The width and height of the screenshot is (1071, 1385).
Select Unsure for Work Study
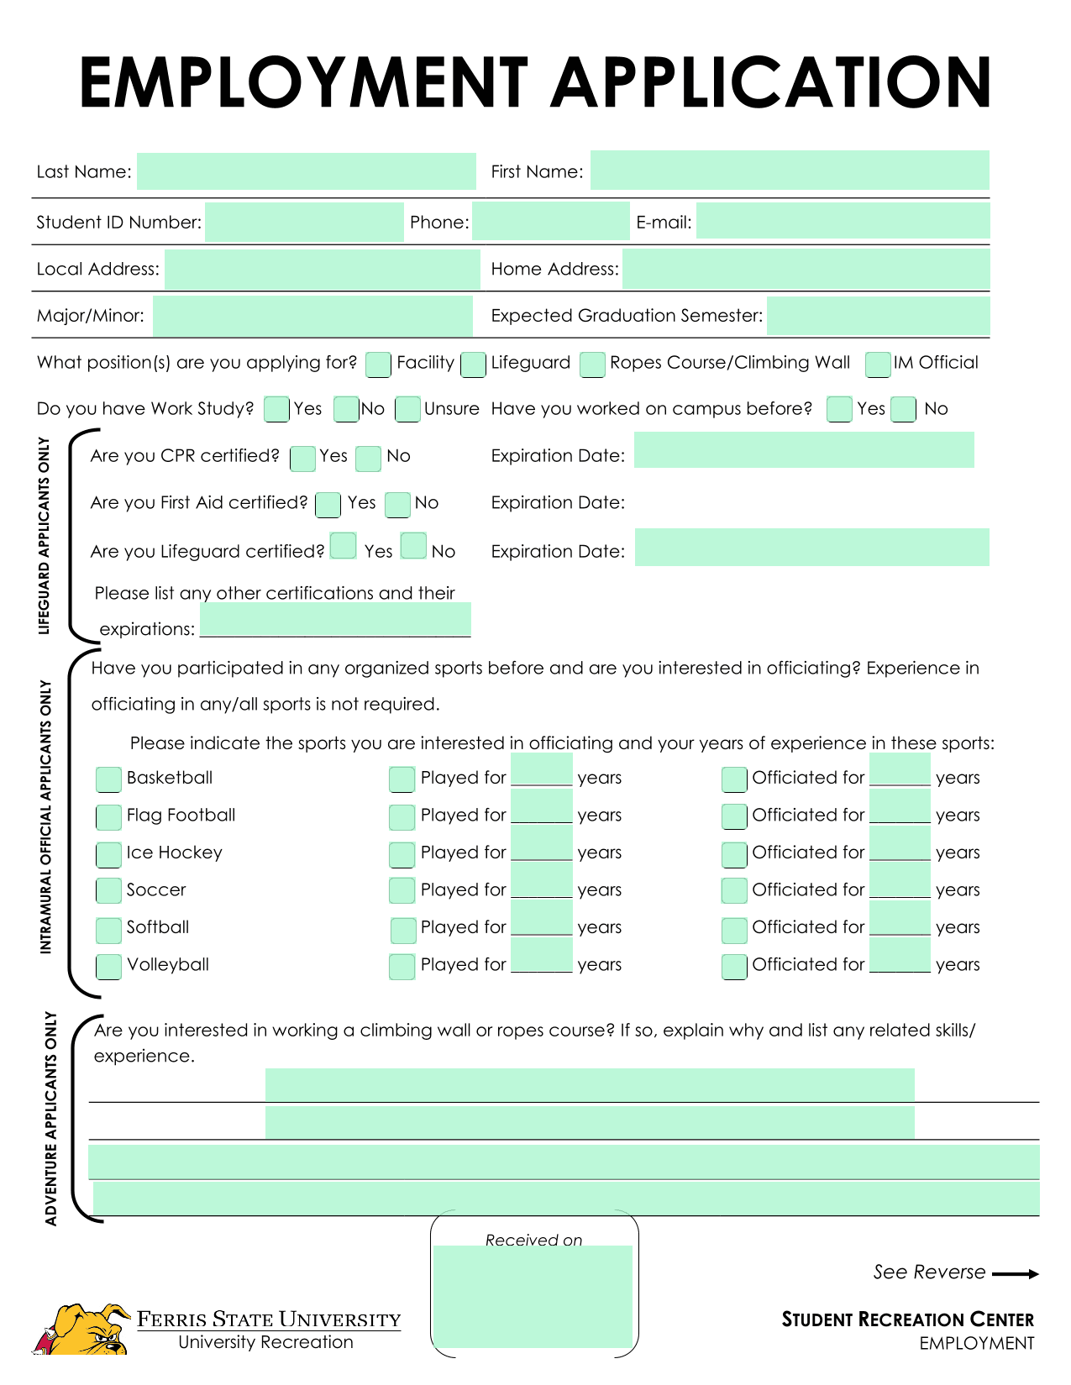point(407,410)
